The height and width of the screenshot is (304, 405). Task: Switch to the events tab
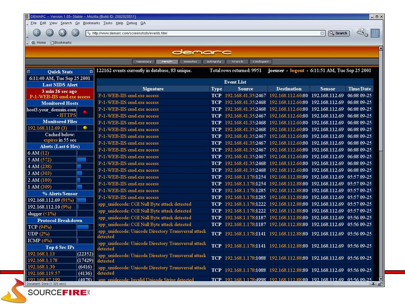pyautogui.click(x=167, y=62)
